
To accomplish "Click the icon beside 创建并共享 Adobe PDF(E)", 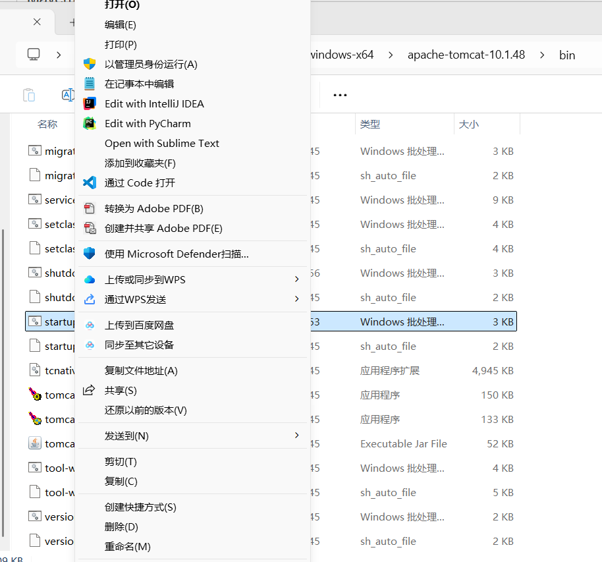I will (90, 228).
